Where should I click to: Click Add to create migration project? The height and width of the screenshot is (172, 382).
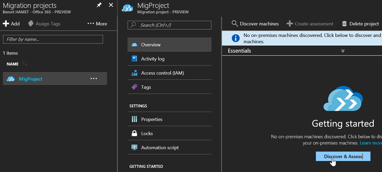(x=11, y=23)
